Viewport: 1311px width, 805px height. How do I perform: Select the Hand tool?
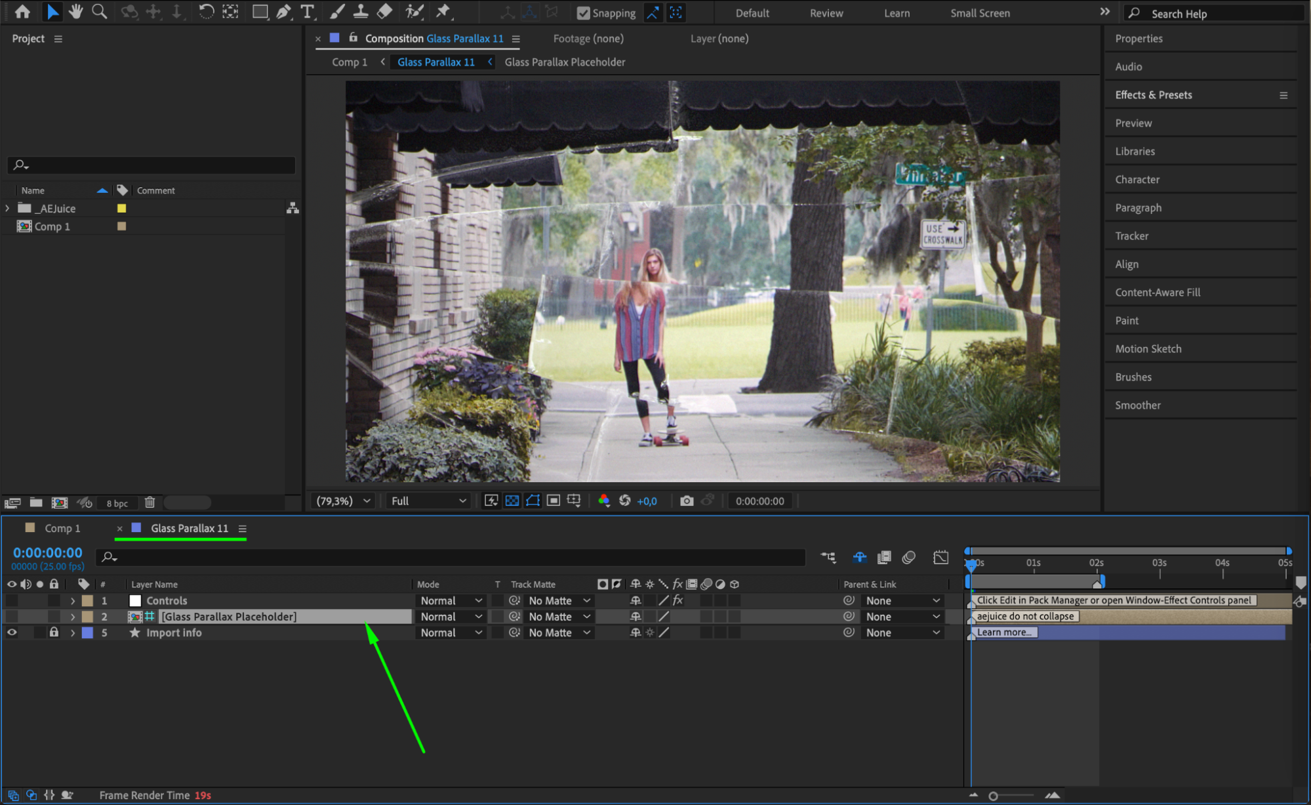coord(76,12)
